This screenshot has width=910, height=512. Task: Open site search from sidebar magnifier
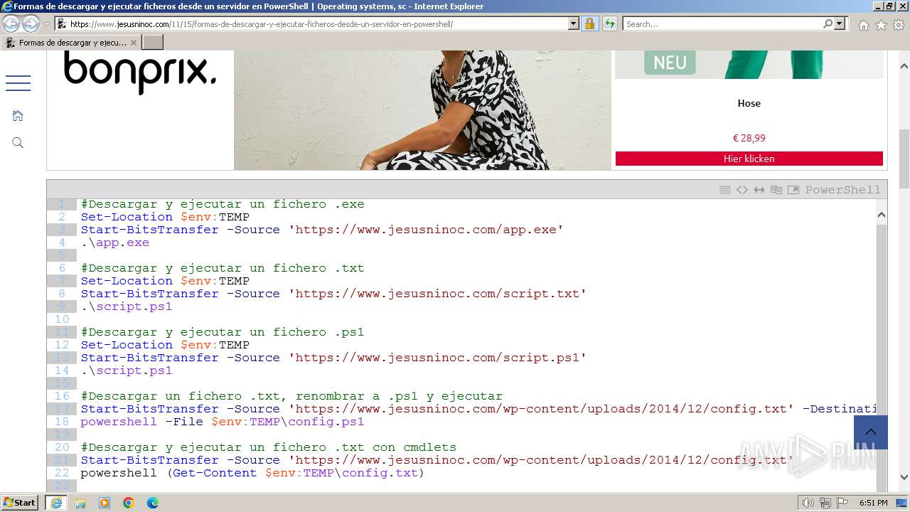click(x=18, y=143)
